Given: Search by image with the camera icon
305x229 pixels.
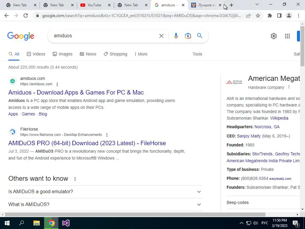Looking at the screenshot, I should 188,36.
